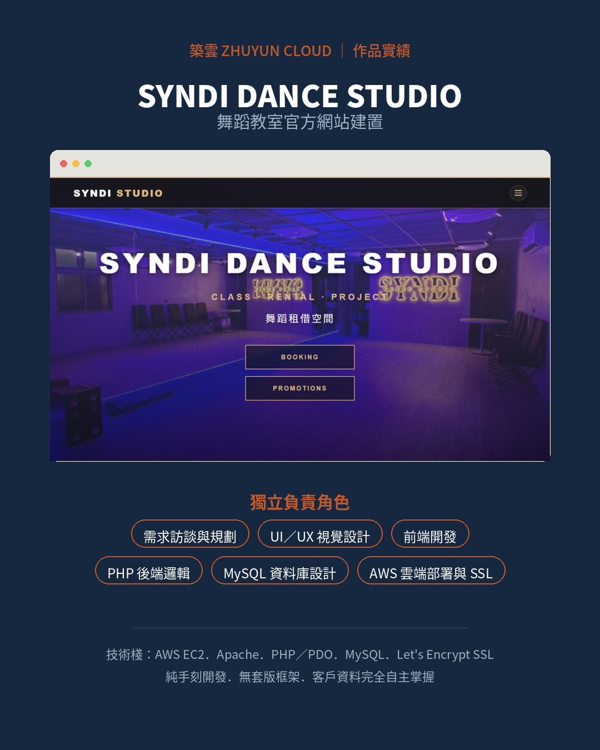This screenshot has width=600, height=750.
Task: Click the CLASS · RENTAL · PROJECT tagline
Action: point(300,297)
